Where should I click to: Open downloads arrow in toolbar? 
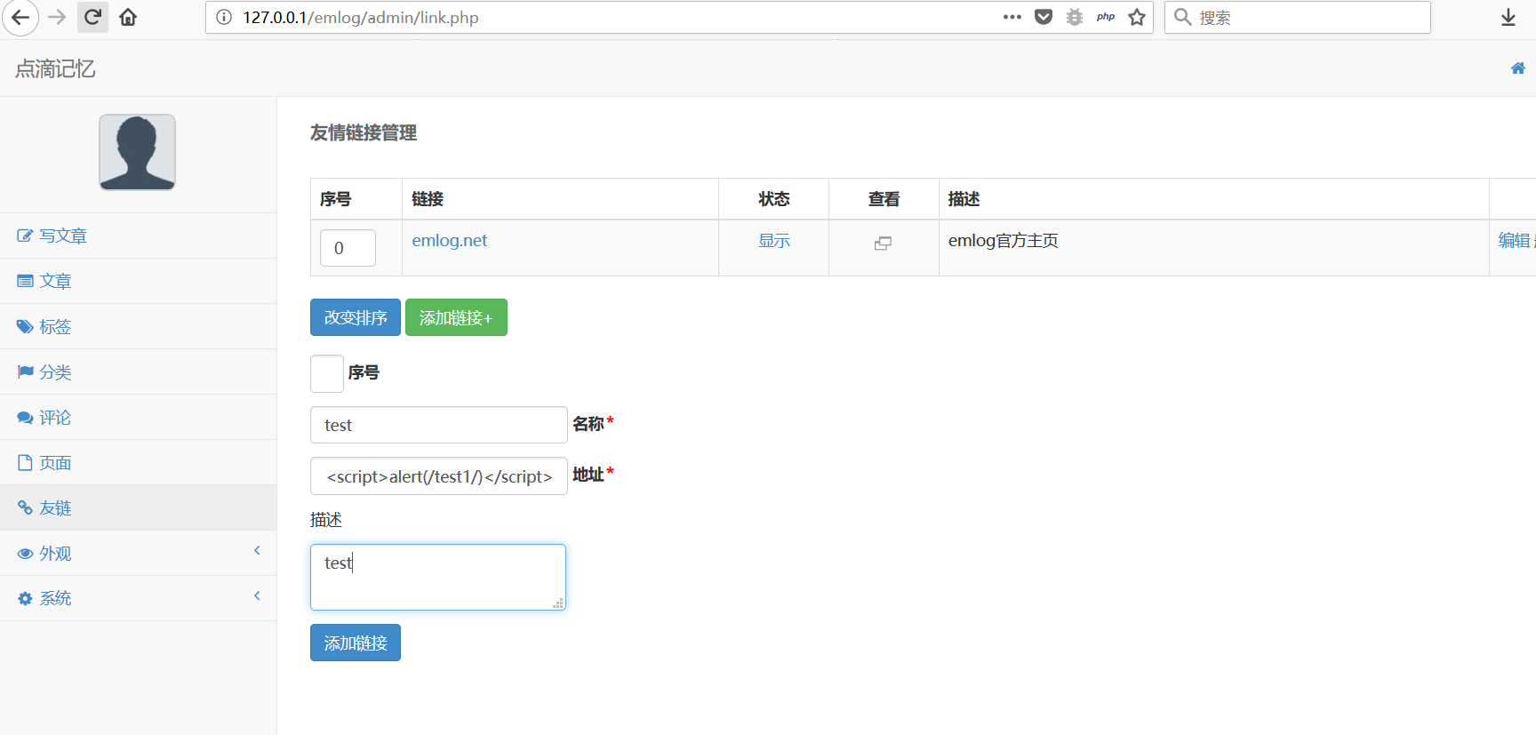(1508, 18)
